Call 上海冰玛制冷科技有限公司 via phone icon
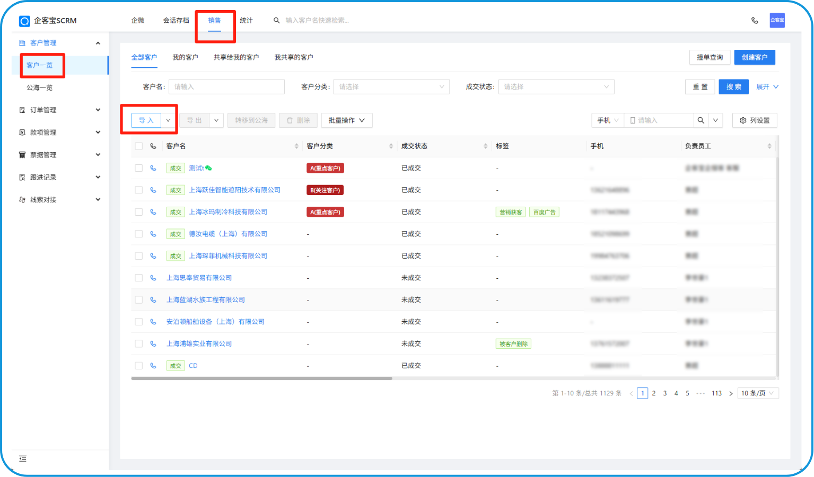Screen dimensions: 814x477 pyautogui.click(x=153, y=212)
